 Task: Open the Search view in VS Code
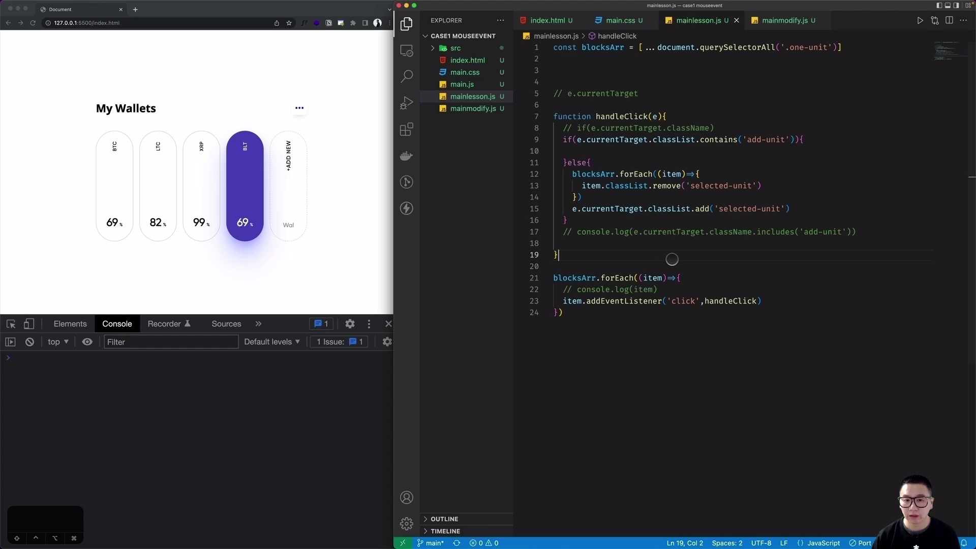(x=407, y=76)
